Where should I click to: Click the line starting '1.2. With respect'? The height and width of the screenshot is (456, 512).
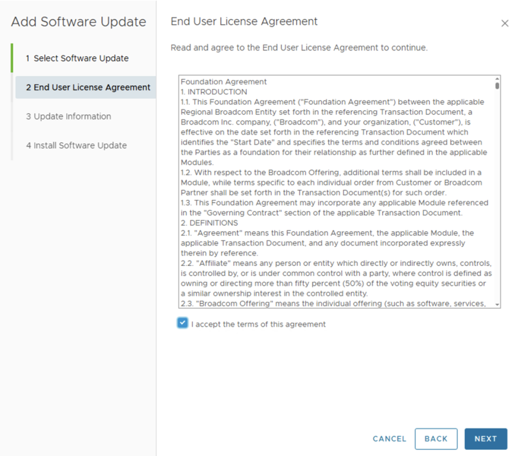click(331, 172)
